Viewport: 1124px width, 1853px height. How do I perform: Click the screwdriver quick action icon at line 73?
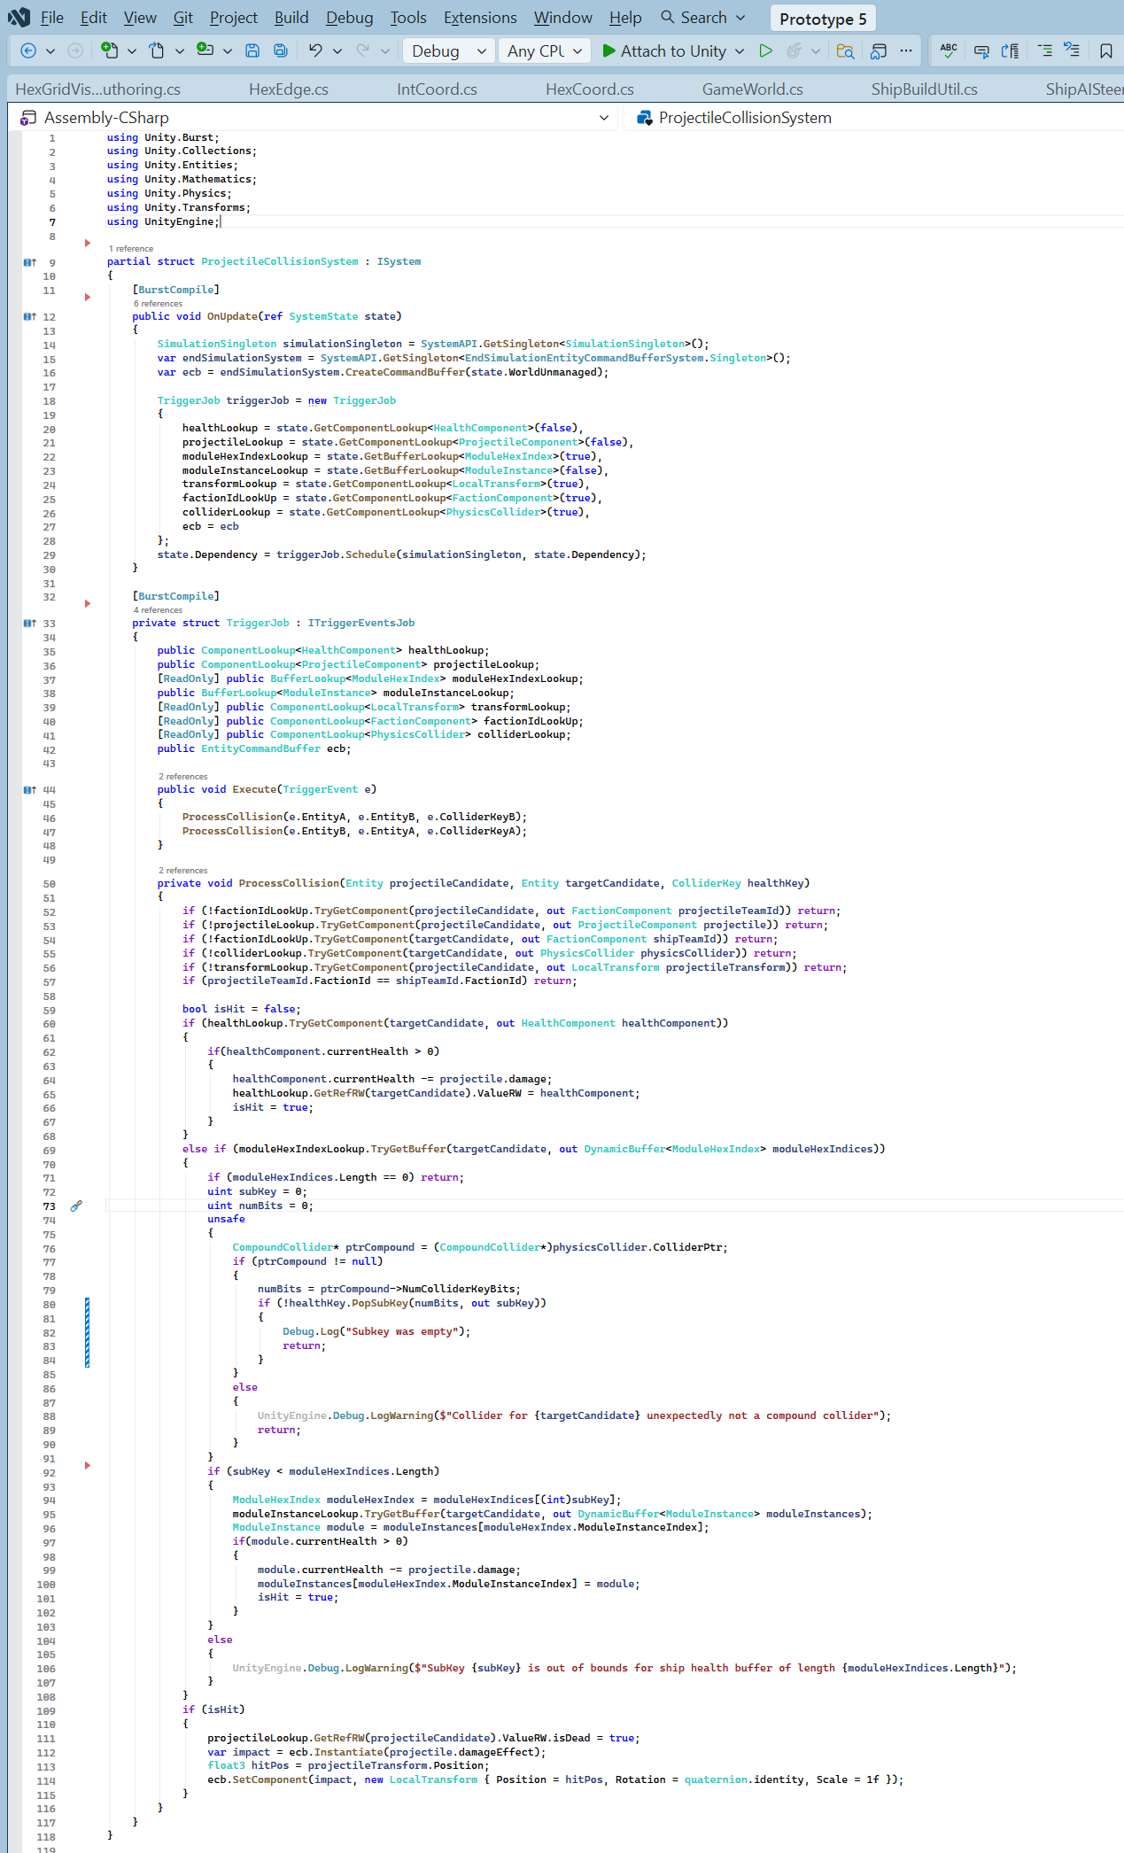point(76,1206)
